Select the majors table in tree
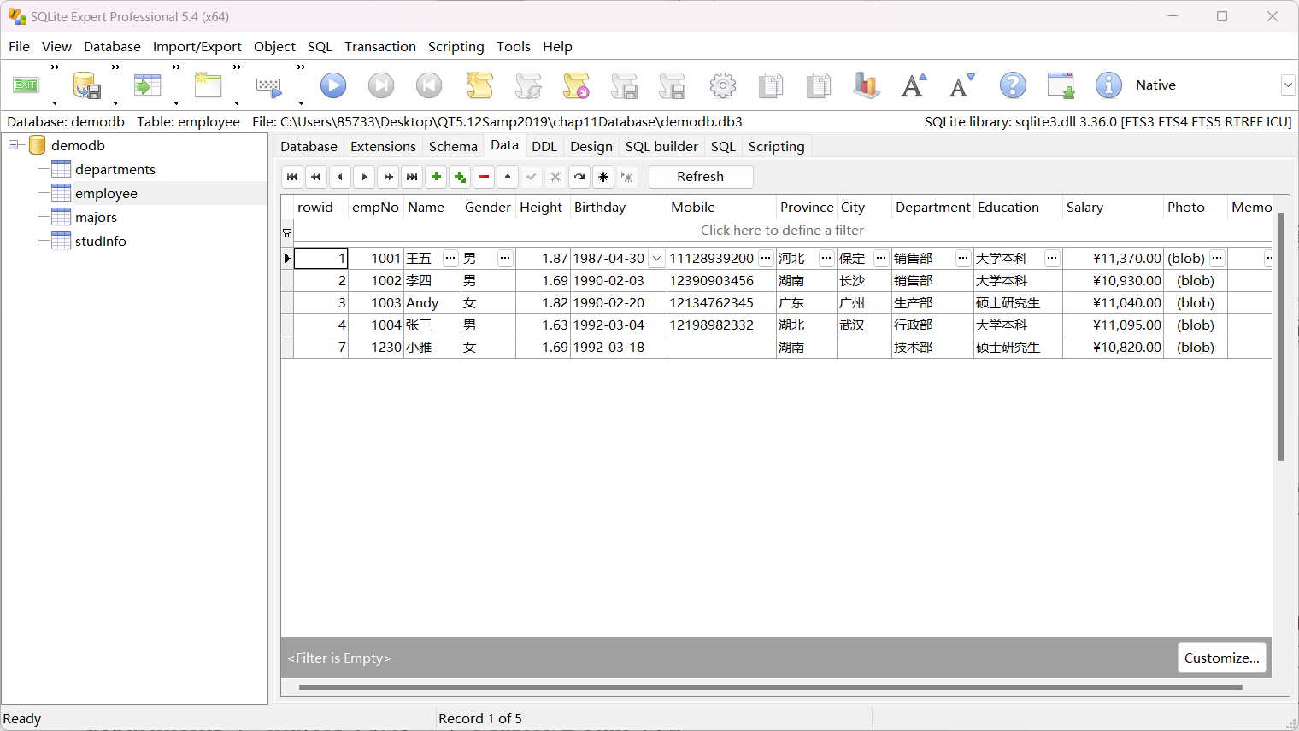 pyautogui.click(x=96, y=217)
